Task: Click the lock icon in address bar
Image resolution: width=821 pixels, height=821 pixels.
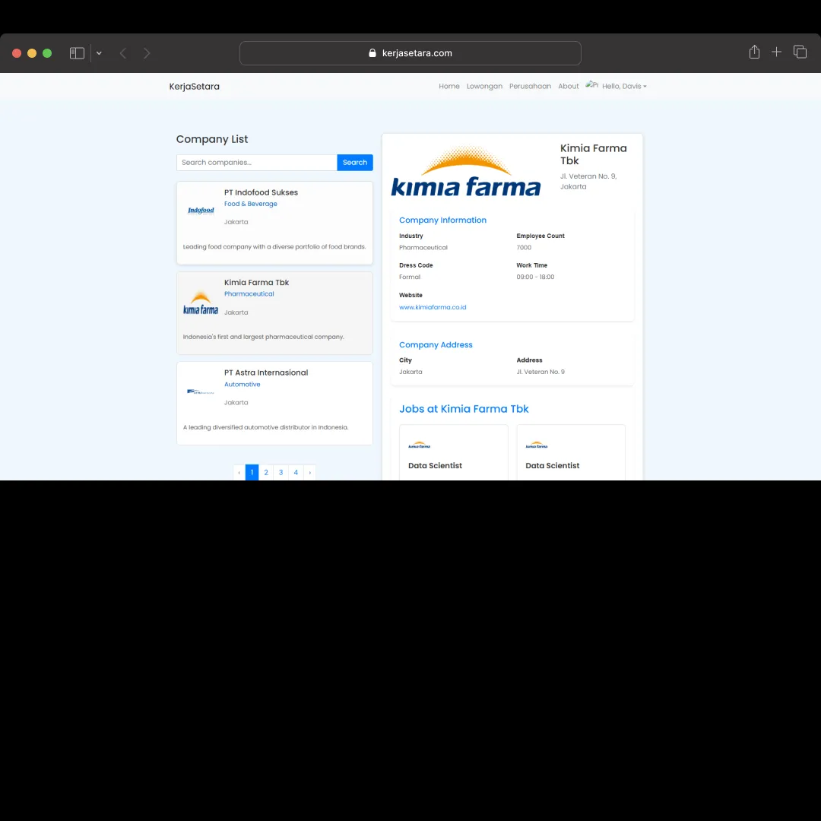Action: click(x=372, y=53)
